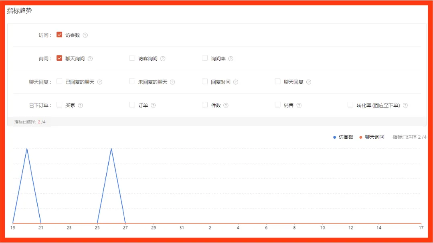Tick the 询问率 checkbox

tap(205, 58)
